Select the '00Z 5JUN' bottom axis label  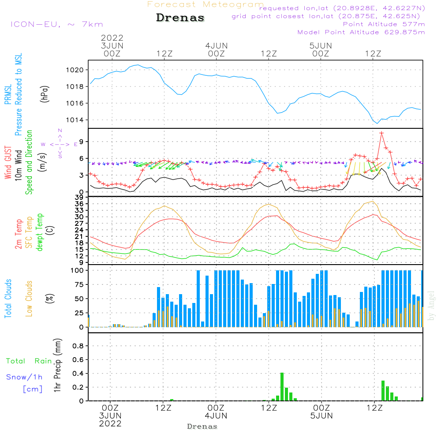(321, 412)
